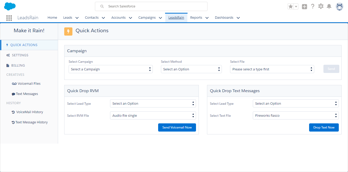This screenshot has height=172, width=348.
Task: Open Voicemail Files under Creatives
Action: pyautogui.click(x=29, y=84)
